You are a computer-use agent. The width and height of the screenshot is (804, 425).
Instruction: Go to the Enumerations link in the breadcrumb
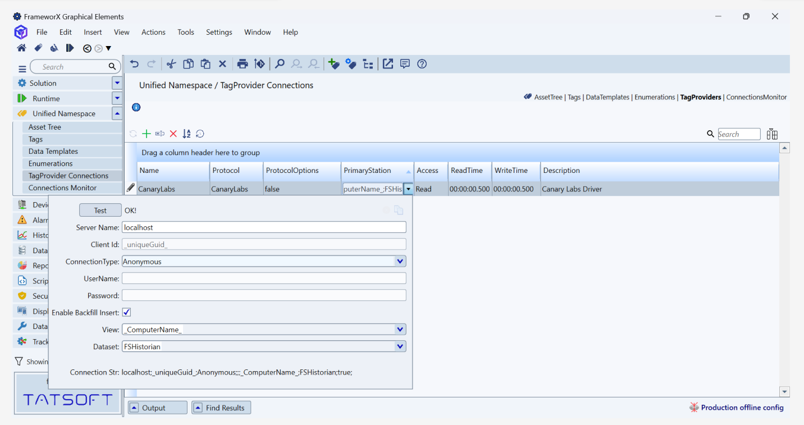pos(655,97)
